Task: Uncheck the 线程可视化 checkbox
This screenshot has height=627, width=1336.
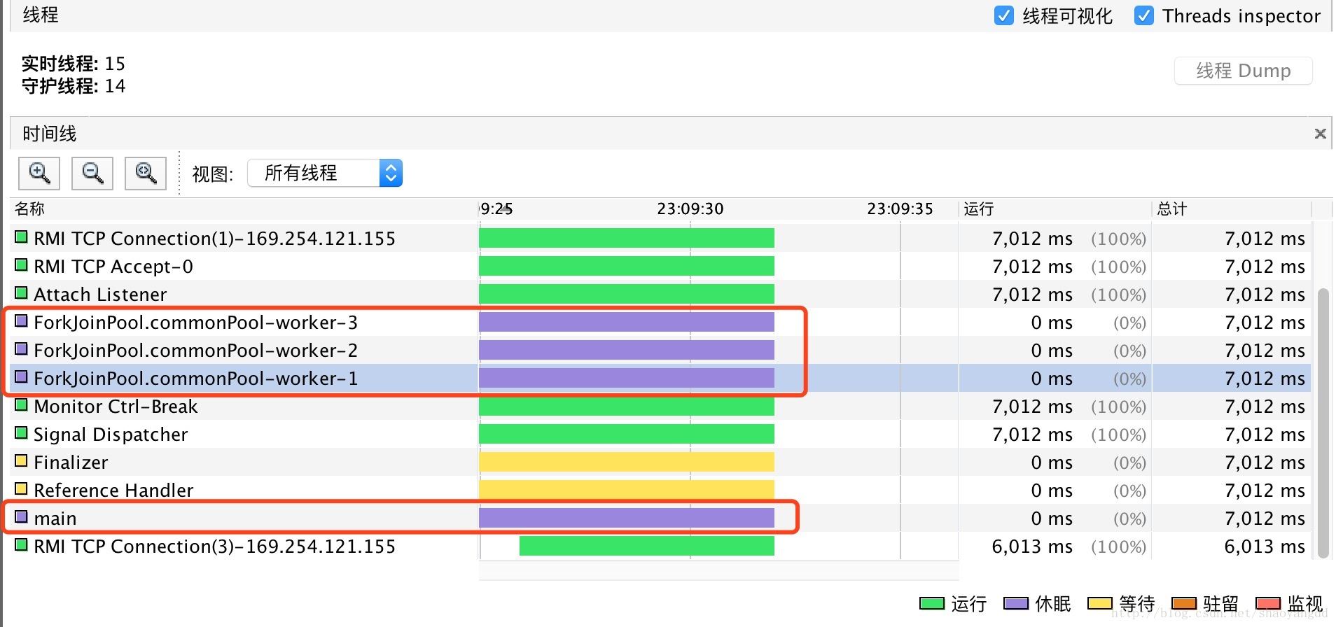Action: [1003, 15]
